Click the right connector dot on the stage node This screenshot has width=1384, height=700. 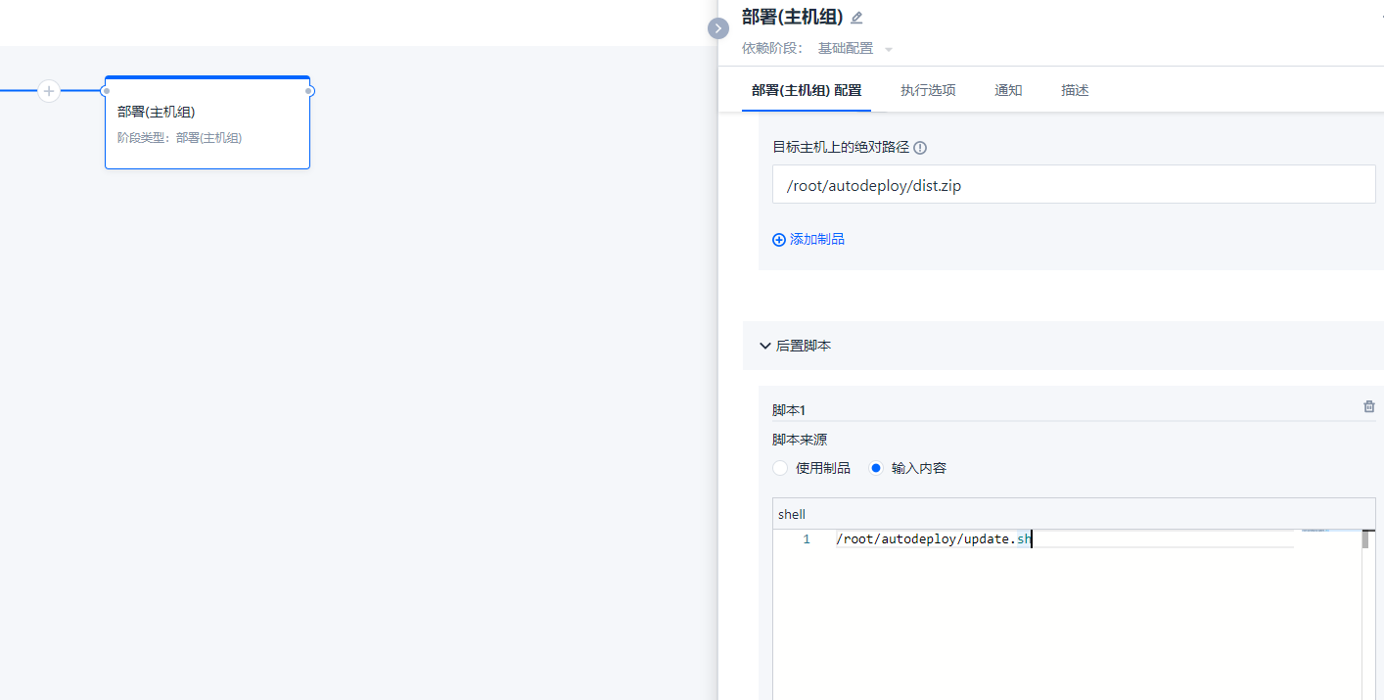(x=309, y=91)
